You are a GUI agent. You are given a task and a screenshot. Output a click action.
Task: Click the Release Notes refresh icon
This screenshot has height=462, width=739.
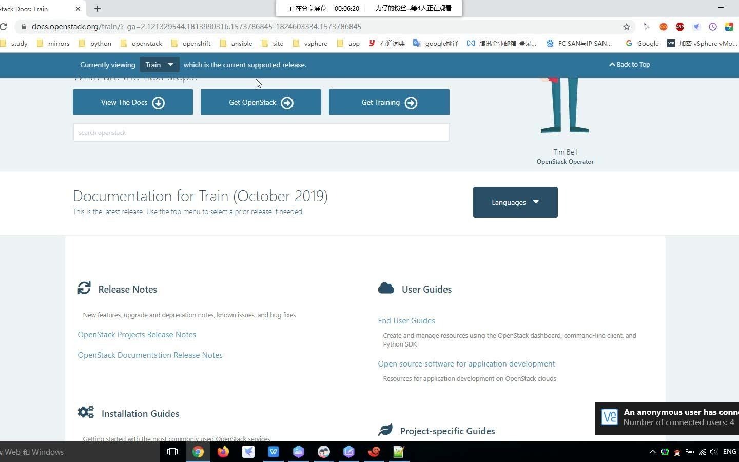pyautogui.click(x=84, y=288)
